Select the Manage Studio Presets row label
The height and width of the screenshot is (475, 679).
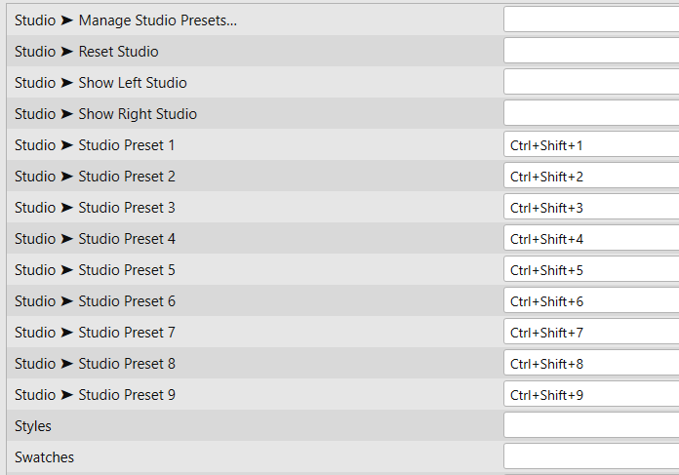tap(126, 20)
